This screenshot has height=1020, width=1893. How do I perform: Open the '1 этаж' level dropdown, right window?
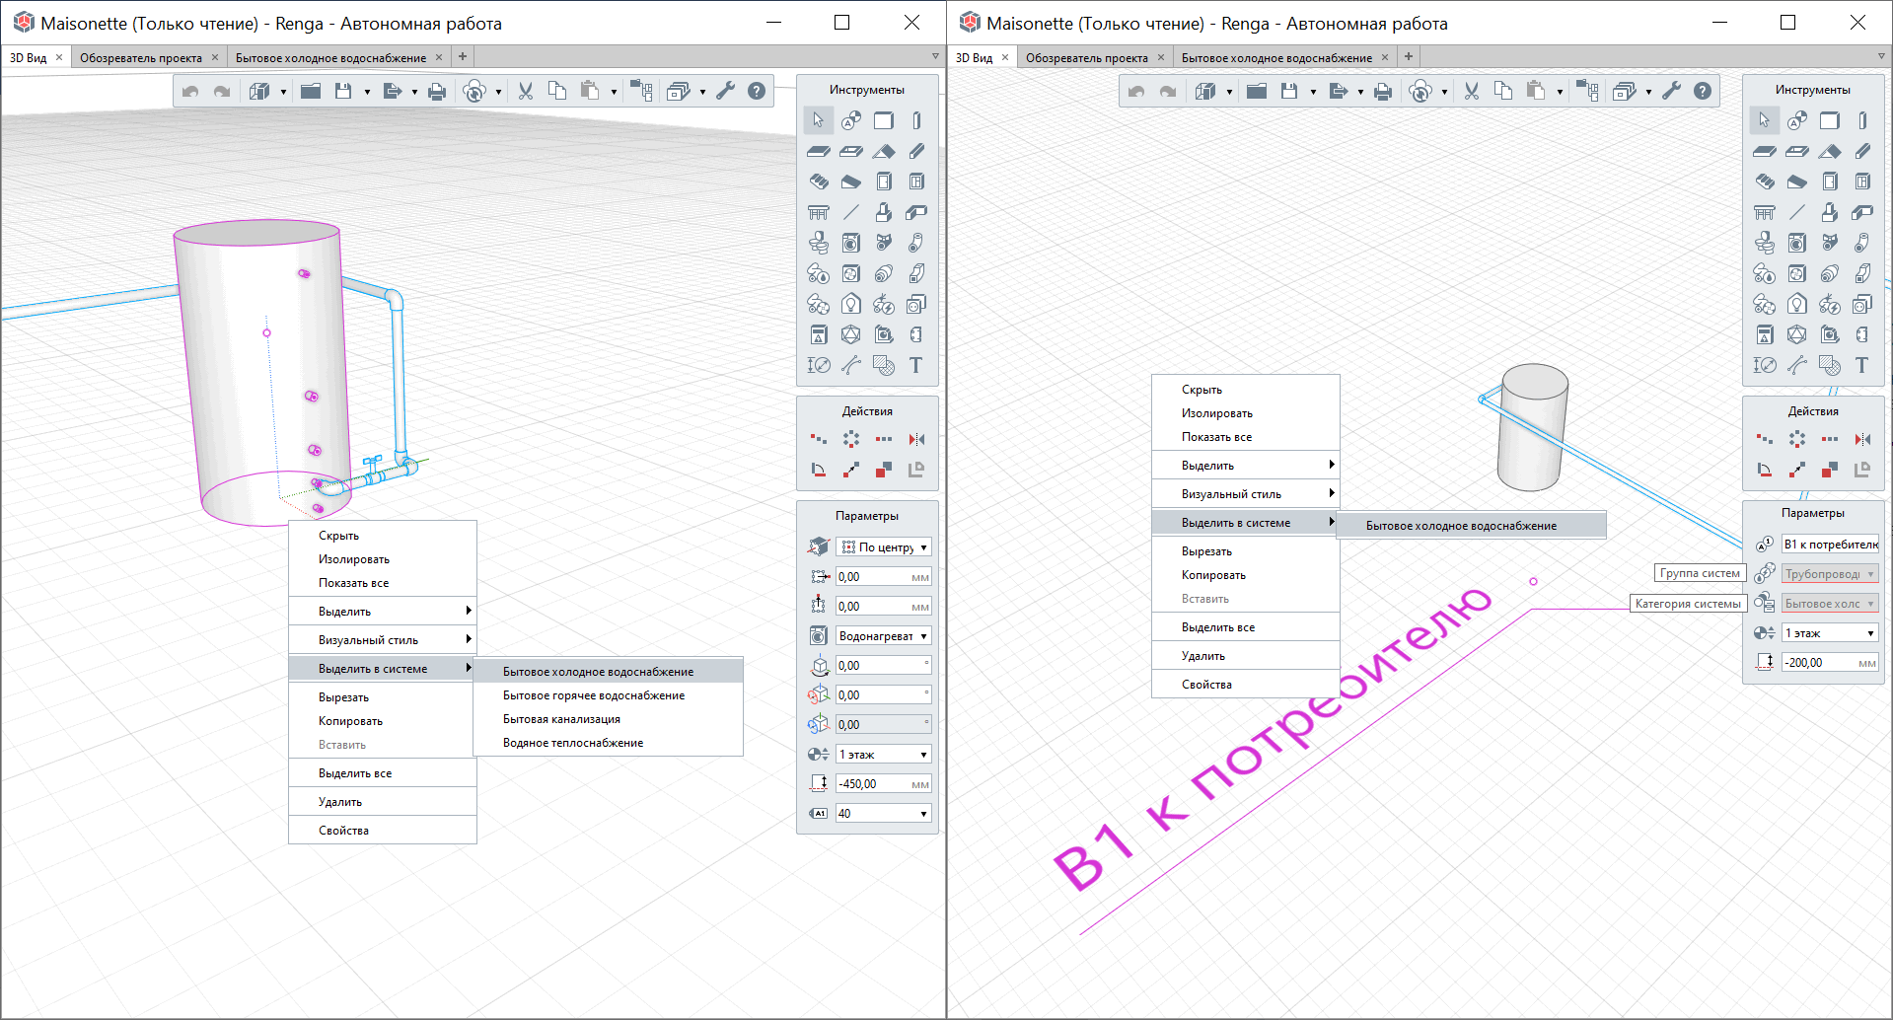pyautogui.click(x=1830, y=633)
